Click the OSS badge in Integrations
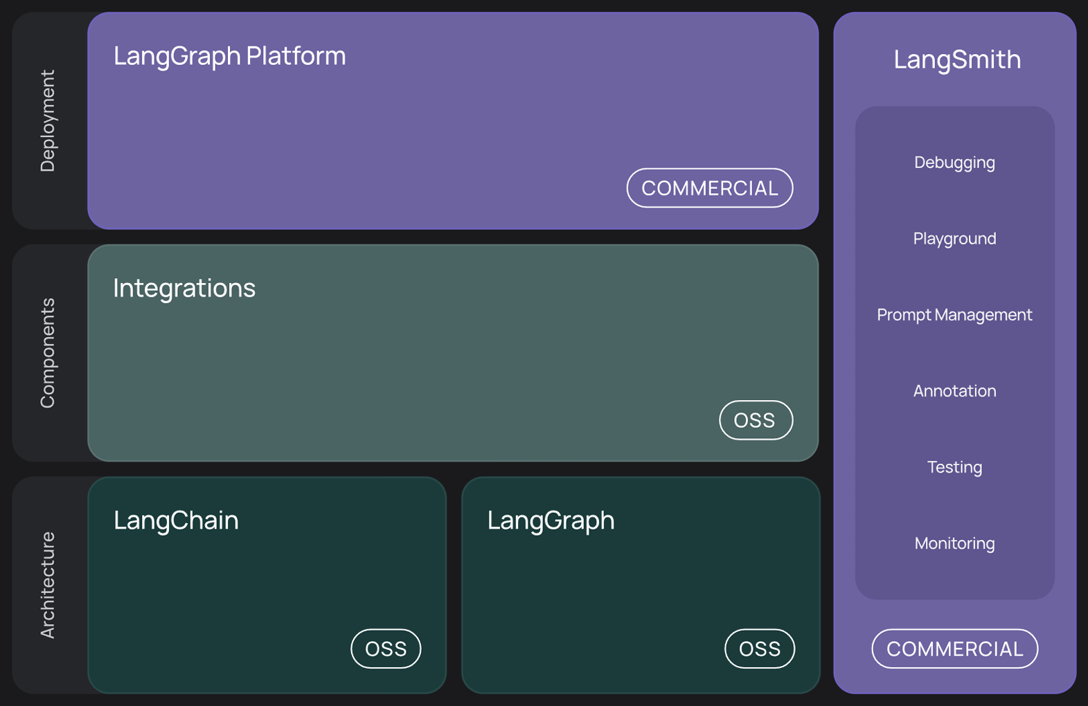Screen dimensions: 1088x706 755,420
